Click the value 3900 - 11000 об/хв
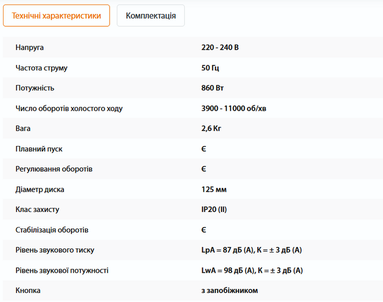 pos(234,108)
